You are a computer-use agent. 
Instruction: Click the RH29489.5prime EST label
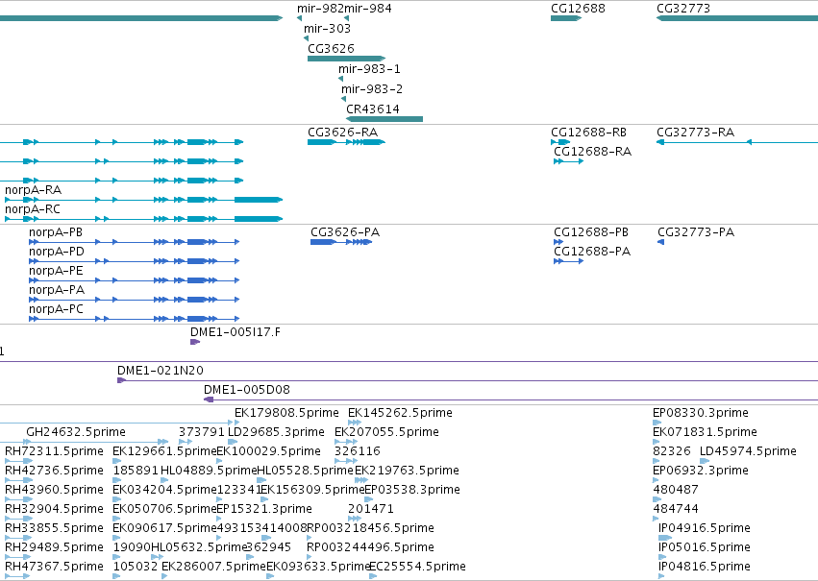54,548
